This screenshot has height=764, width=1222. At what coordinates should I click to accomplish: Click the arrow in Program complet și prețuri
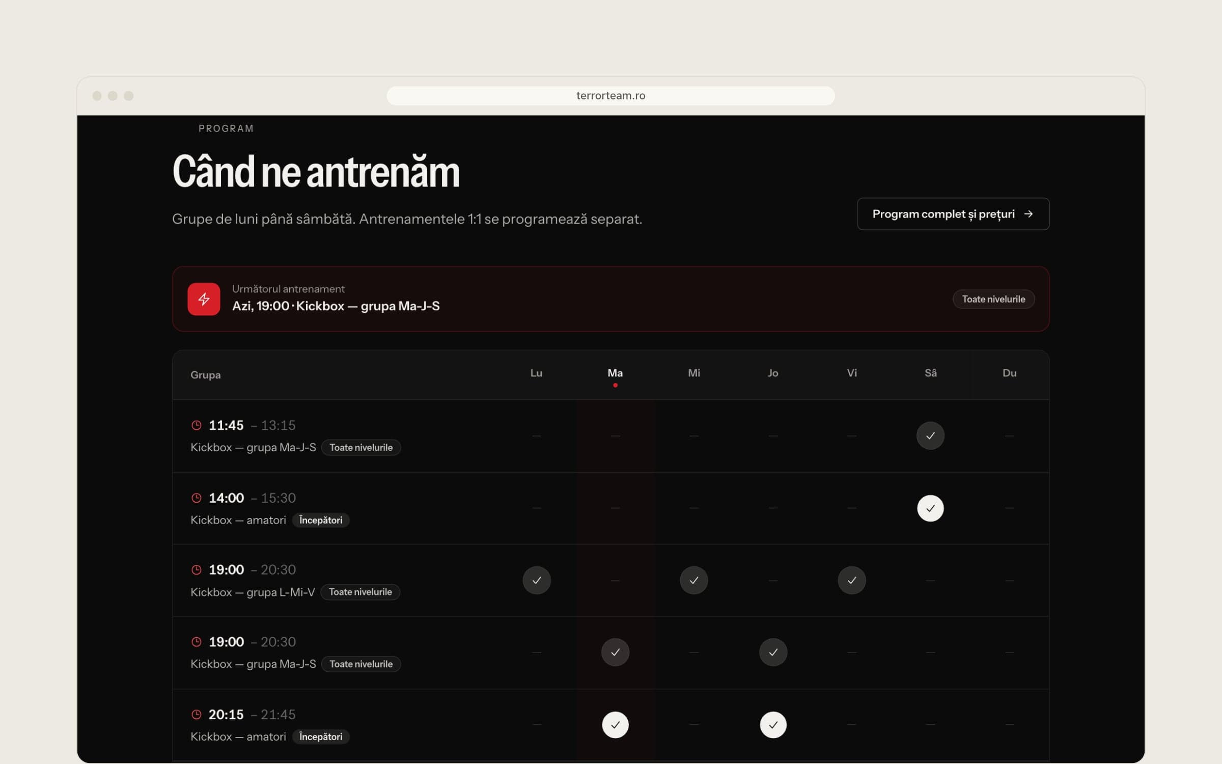click(x=1029, y=214)
